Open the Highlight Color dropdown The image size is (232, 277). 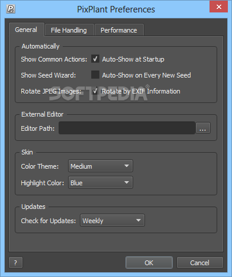(x=101, y=182)
